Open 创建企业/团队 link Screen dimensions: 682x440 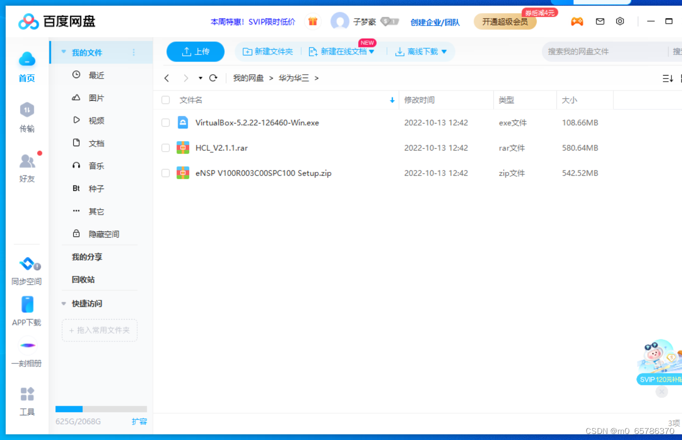click(435, 22)
